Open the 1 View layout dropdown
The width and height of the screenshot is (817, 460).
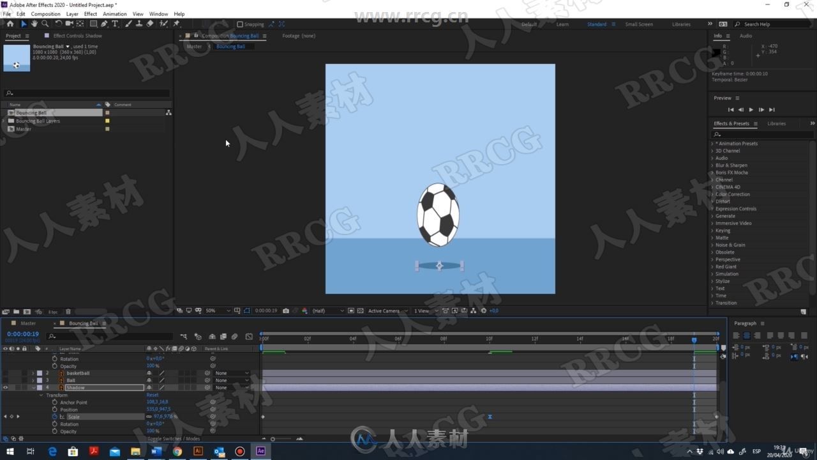[425, 311]
